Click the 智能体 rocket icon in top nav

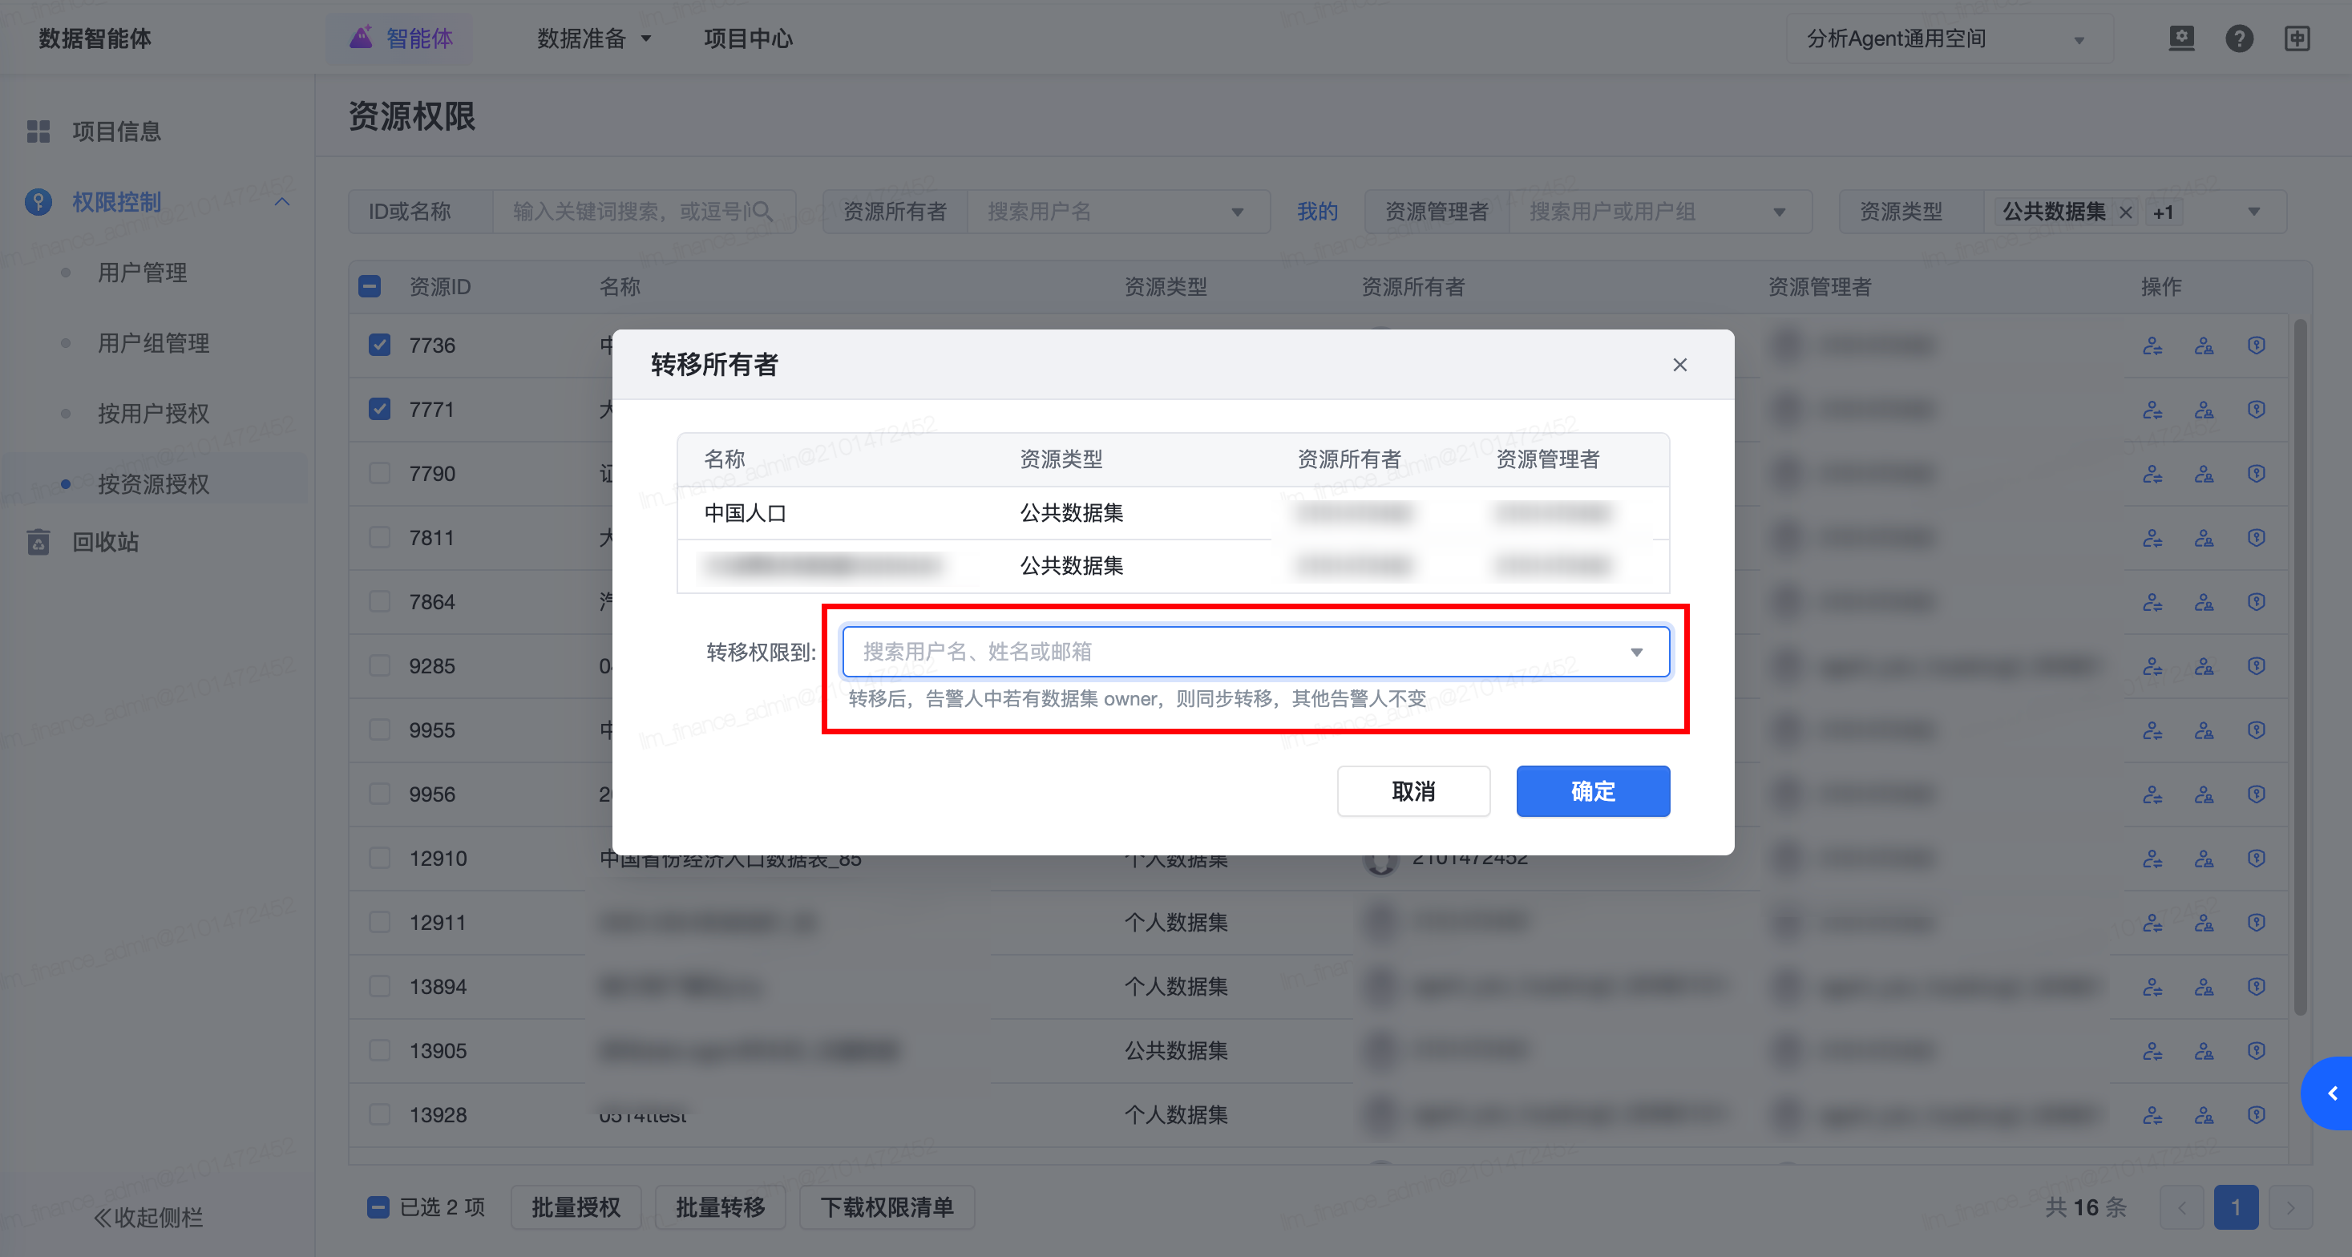362,38
